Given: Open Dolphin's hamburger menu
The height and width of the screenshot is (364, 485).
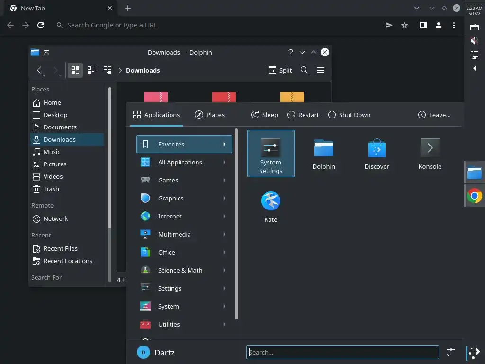Looking at the screenshot, I should click(321, 70).
